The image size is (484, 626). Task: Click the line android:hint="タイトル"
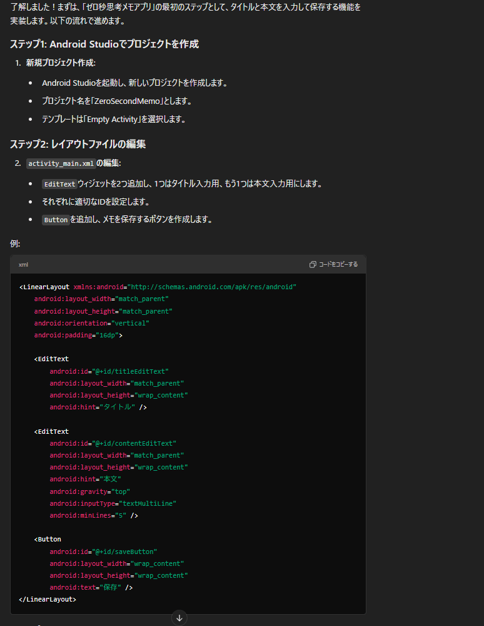[98, 408]
